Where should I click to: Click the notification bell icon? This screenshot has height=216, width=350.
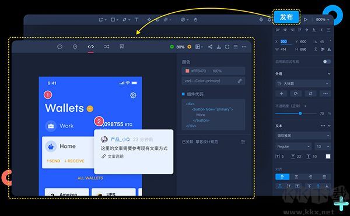point(269,20)
